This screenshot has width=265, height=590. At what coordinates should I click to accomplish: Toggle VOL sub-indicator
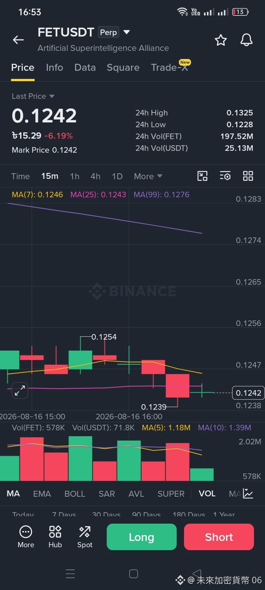coord(207,493)
